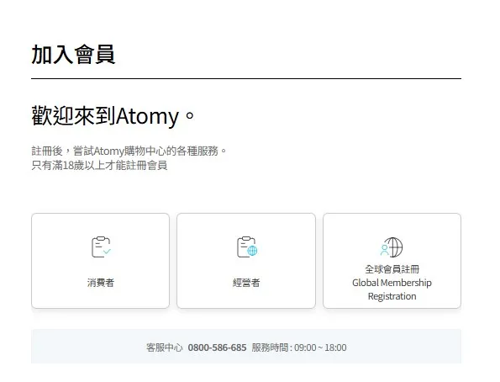Select the 經營者 label to register as business member
Viewport: 500px width, 382px height.
[246, 283]
